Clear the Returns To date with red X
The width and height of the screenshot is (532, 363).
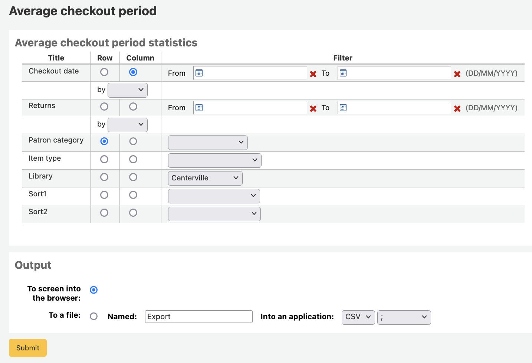click(457, 108)
